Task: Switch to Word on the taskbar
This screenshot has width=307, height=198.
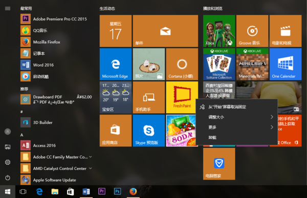Action: (x=86, y=192)
